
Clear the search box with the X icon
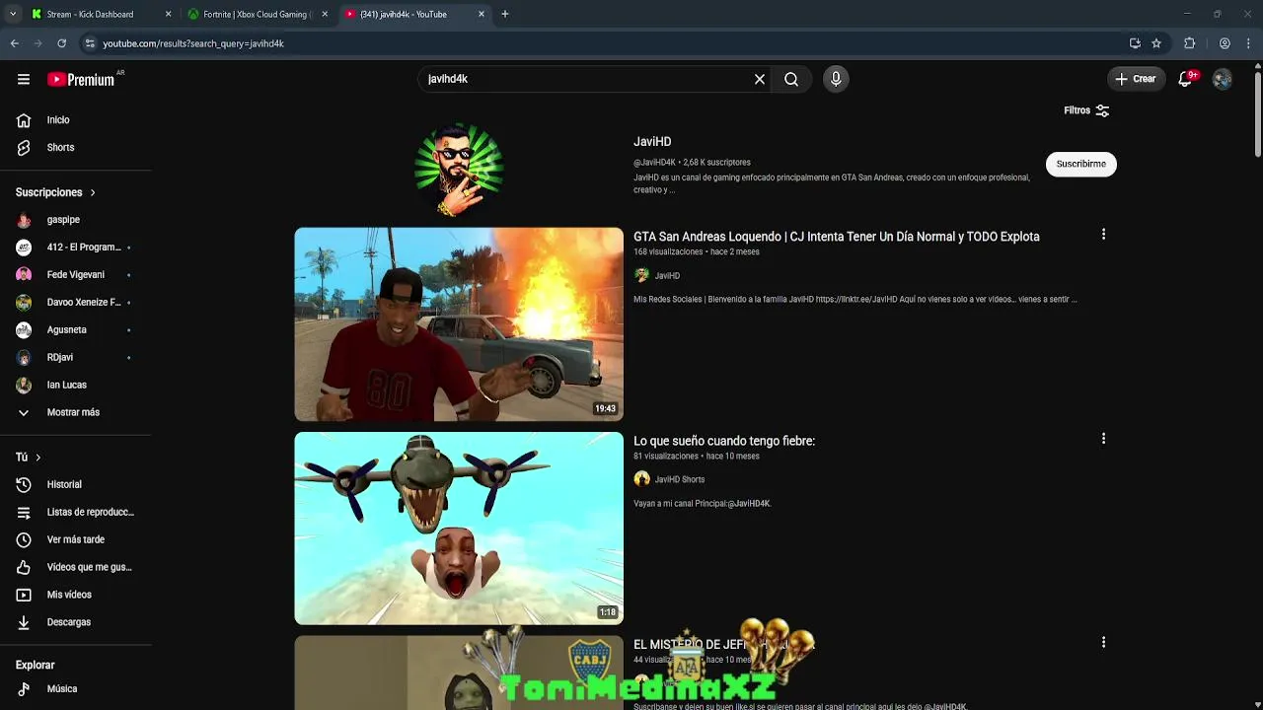point(760,79)
